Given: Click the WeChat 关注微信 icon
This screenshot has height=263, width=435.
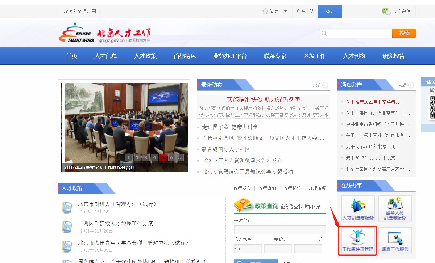Looking at the screenshot, I should [x=386, y=11].
